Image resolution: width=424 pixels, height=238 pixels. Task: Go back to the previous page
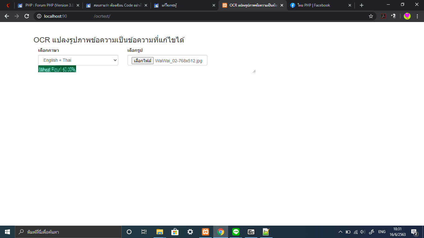click(7, 16)
